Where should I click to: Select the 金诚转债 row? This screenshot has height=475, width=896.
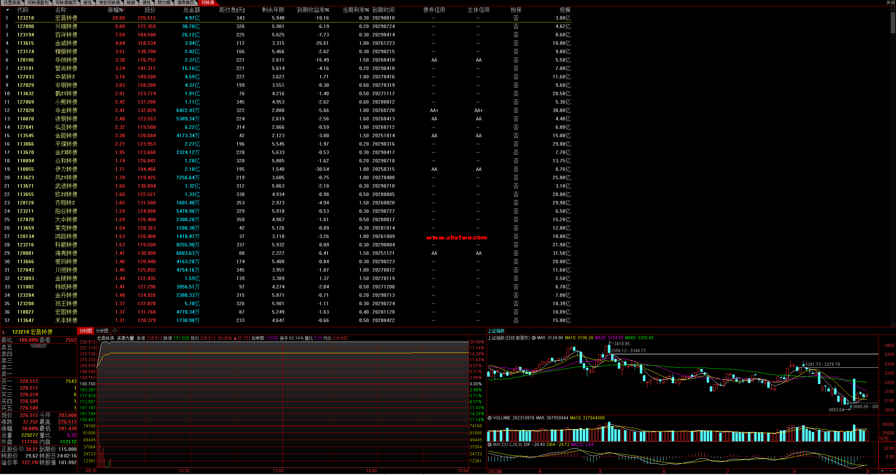pos(287,43)
